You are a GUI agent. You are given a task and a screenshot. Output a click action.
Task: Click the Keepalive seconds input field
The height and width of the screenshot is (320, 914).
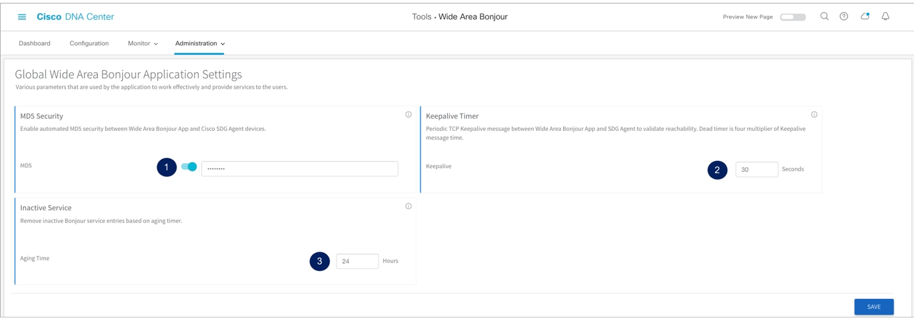coord(757,169)
